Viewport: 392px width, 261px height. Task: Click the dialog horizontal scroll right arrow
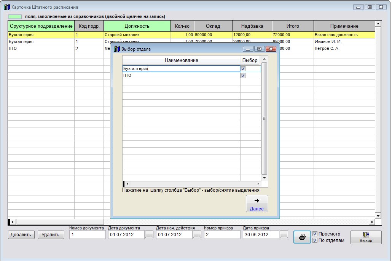258,184
